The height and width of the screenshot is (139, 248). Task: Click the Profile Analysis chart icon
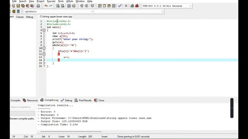(132, 6)
